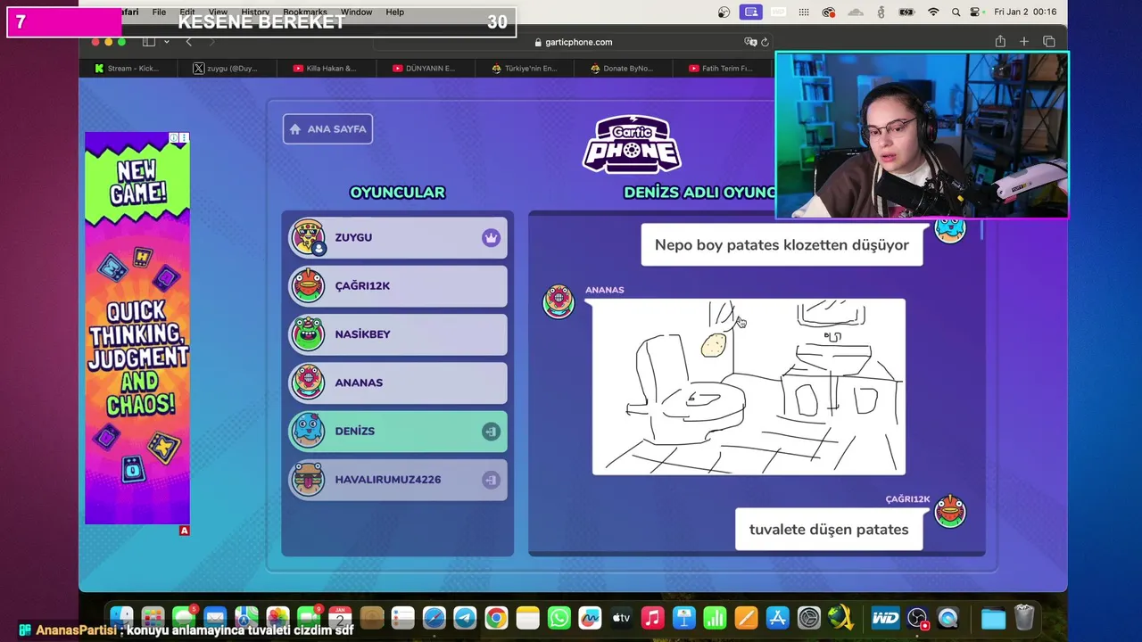Screen dimensions: 1142x642
Task: Open the Help menu
Action: coord(395,12)
